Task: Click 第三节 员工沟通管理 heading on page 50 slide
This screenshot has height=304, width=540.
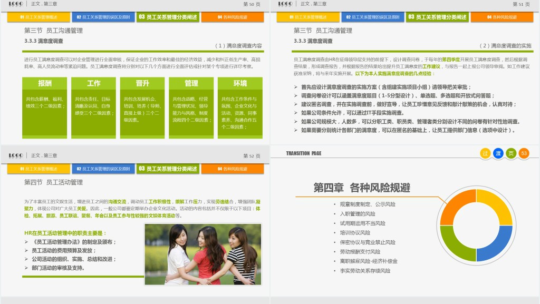Action: [53, 31]
